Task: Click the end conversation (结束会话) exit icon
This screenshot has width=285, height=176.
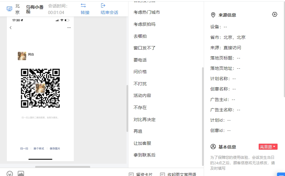Action: pyautogui.click(x=103, y=5)
